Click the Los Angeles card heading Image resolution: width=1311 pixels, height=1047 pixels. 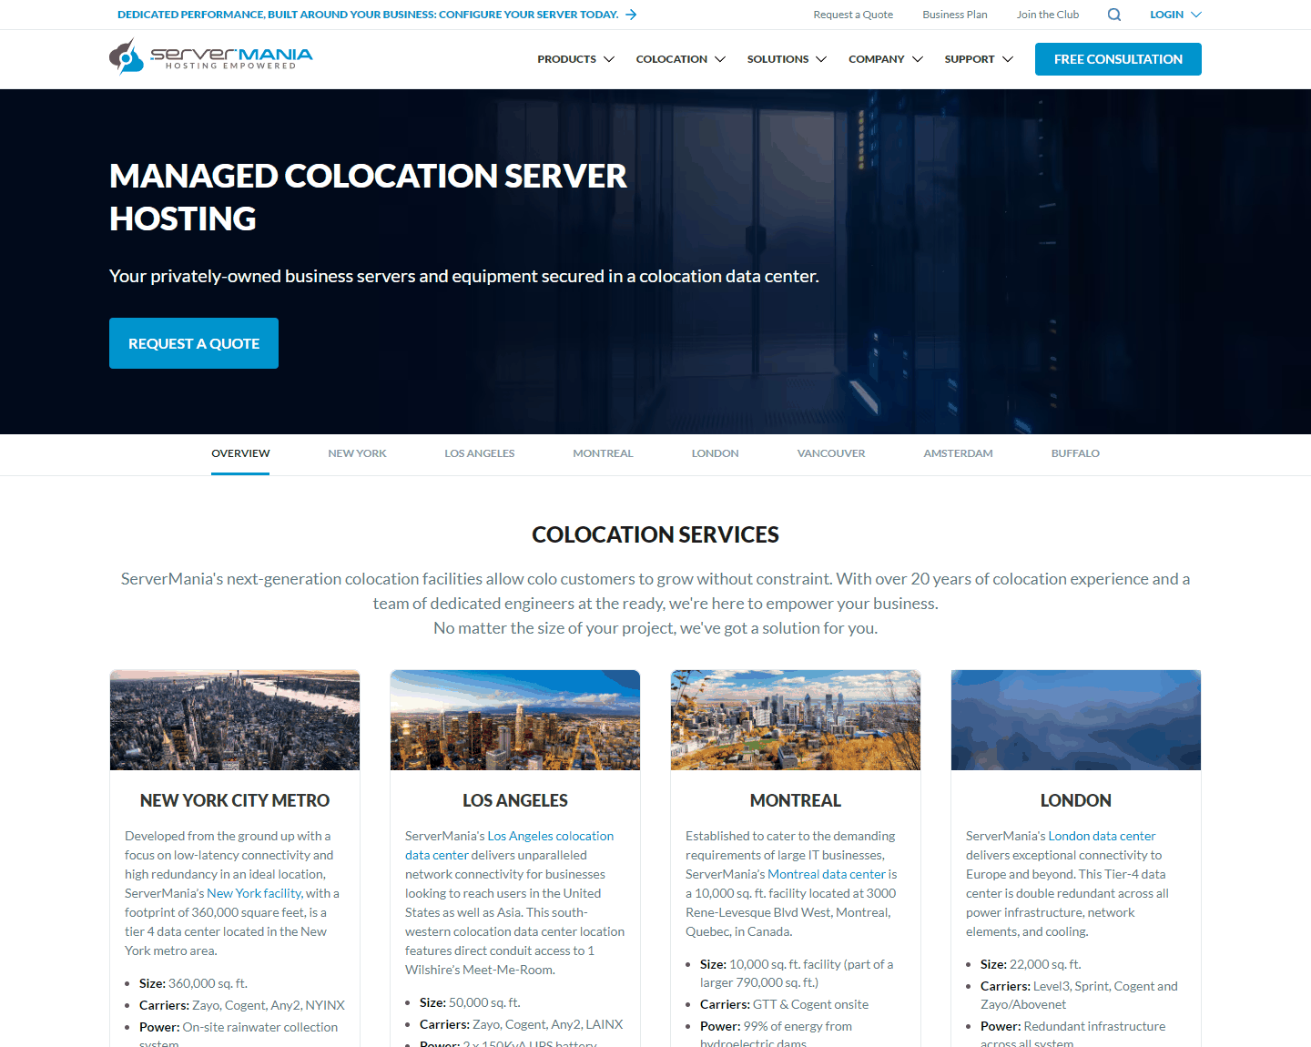tap(515, 800)
